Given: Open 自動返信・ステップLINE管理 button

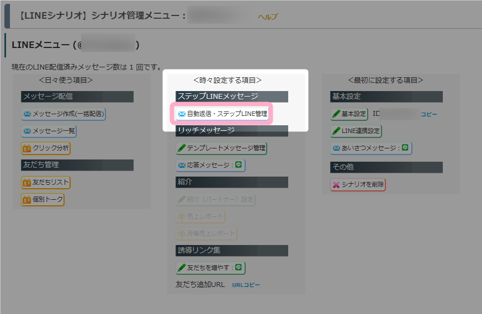Looking at the screenshot, I should coord(222,114).
